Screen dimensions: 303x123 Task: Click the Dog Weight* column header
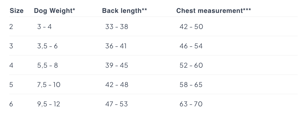click(x=55, y=11)
